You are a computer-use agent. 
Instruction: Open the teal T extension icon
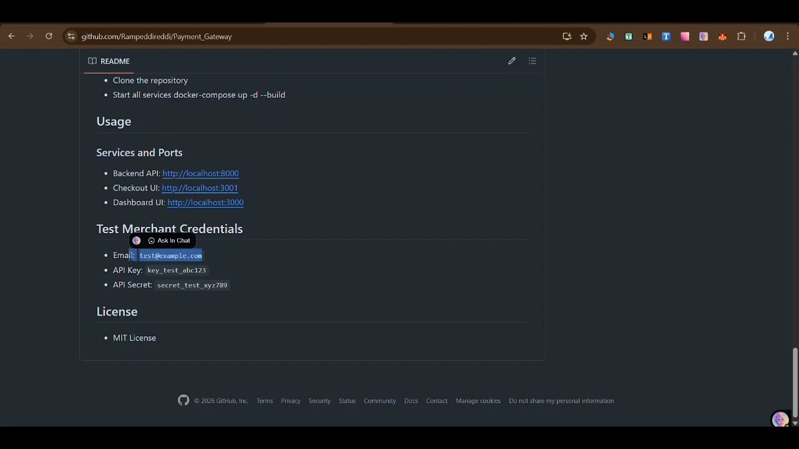pyautogui.click(x=629, y=37)
